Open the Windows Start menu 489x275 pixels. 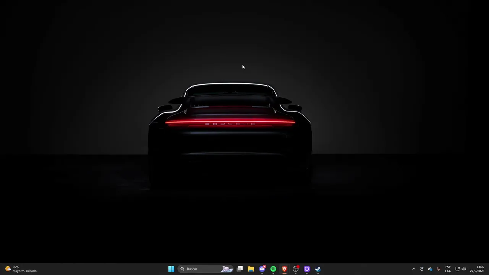pyautogui.click(x=171, y=269)
